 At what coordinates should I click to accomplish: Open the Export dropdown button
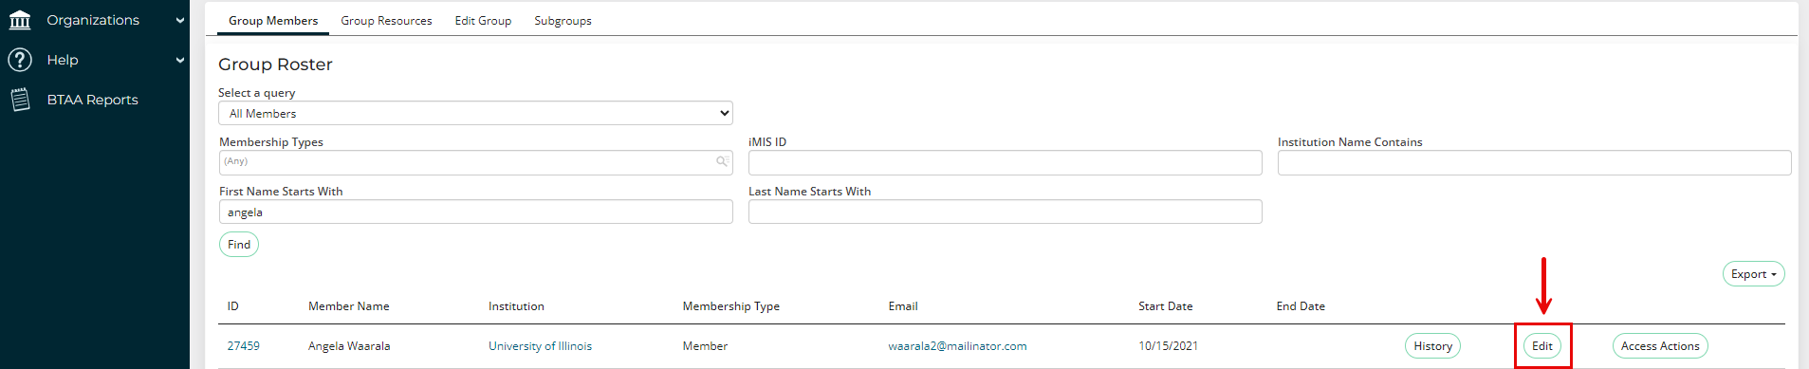coord(1753,274)
